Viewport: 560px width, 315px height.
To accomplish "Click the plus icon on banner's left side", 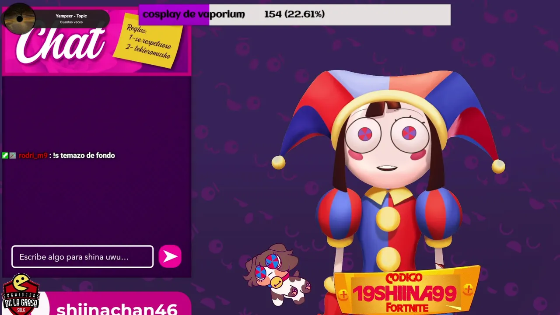I will [x=343, y=295].
